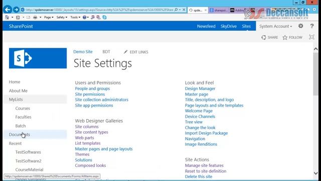This screenshot has width=321, height=181.
Task: Open the Page menu dropdown
Action: [x=49, y=18]
